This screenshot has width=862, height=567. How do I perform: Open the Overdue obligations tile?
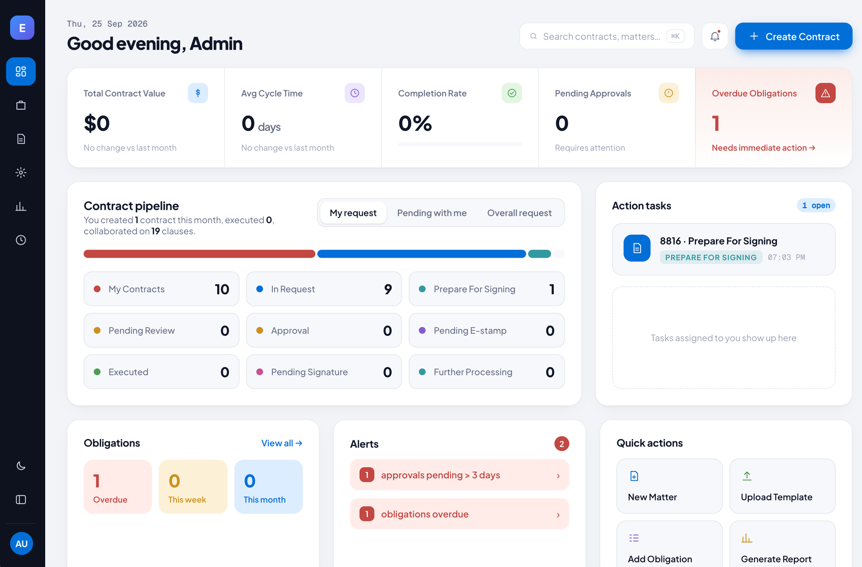tap(118, 486)
